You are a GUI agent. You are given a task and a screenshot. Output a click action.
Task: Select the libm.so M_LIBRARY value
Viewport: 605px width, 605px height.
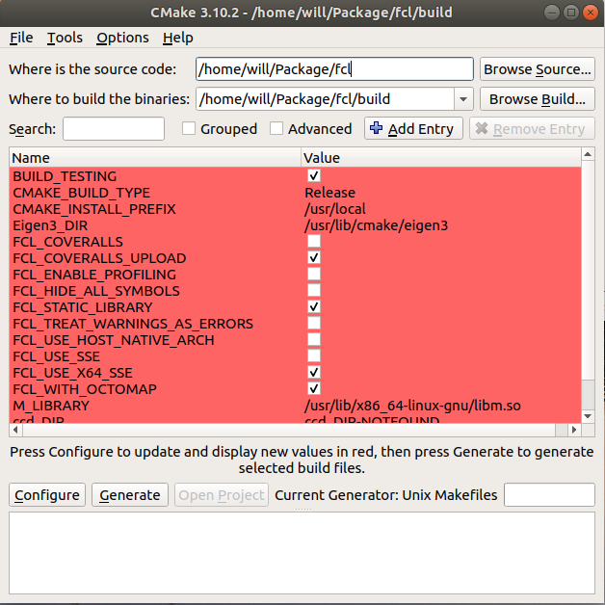pyautogui.click(x=412, y=406)
